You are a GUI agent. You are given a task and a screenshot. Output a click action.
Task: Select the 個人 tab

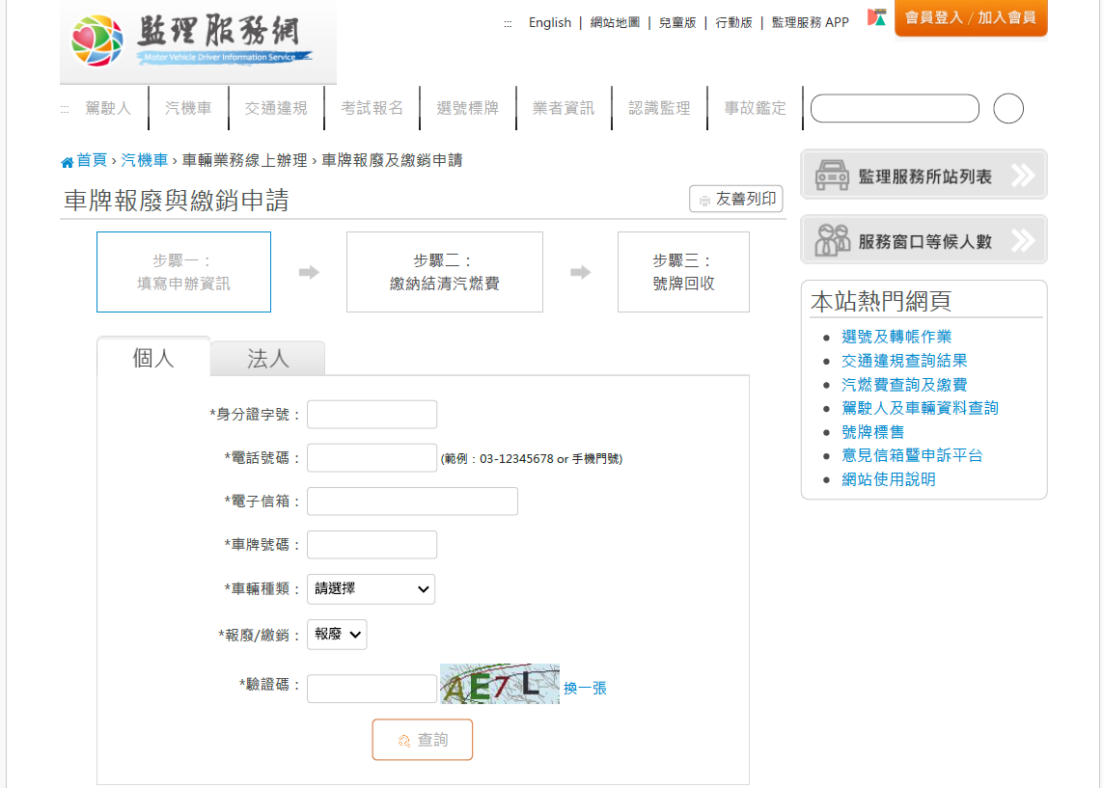coord(153,358)
